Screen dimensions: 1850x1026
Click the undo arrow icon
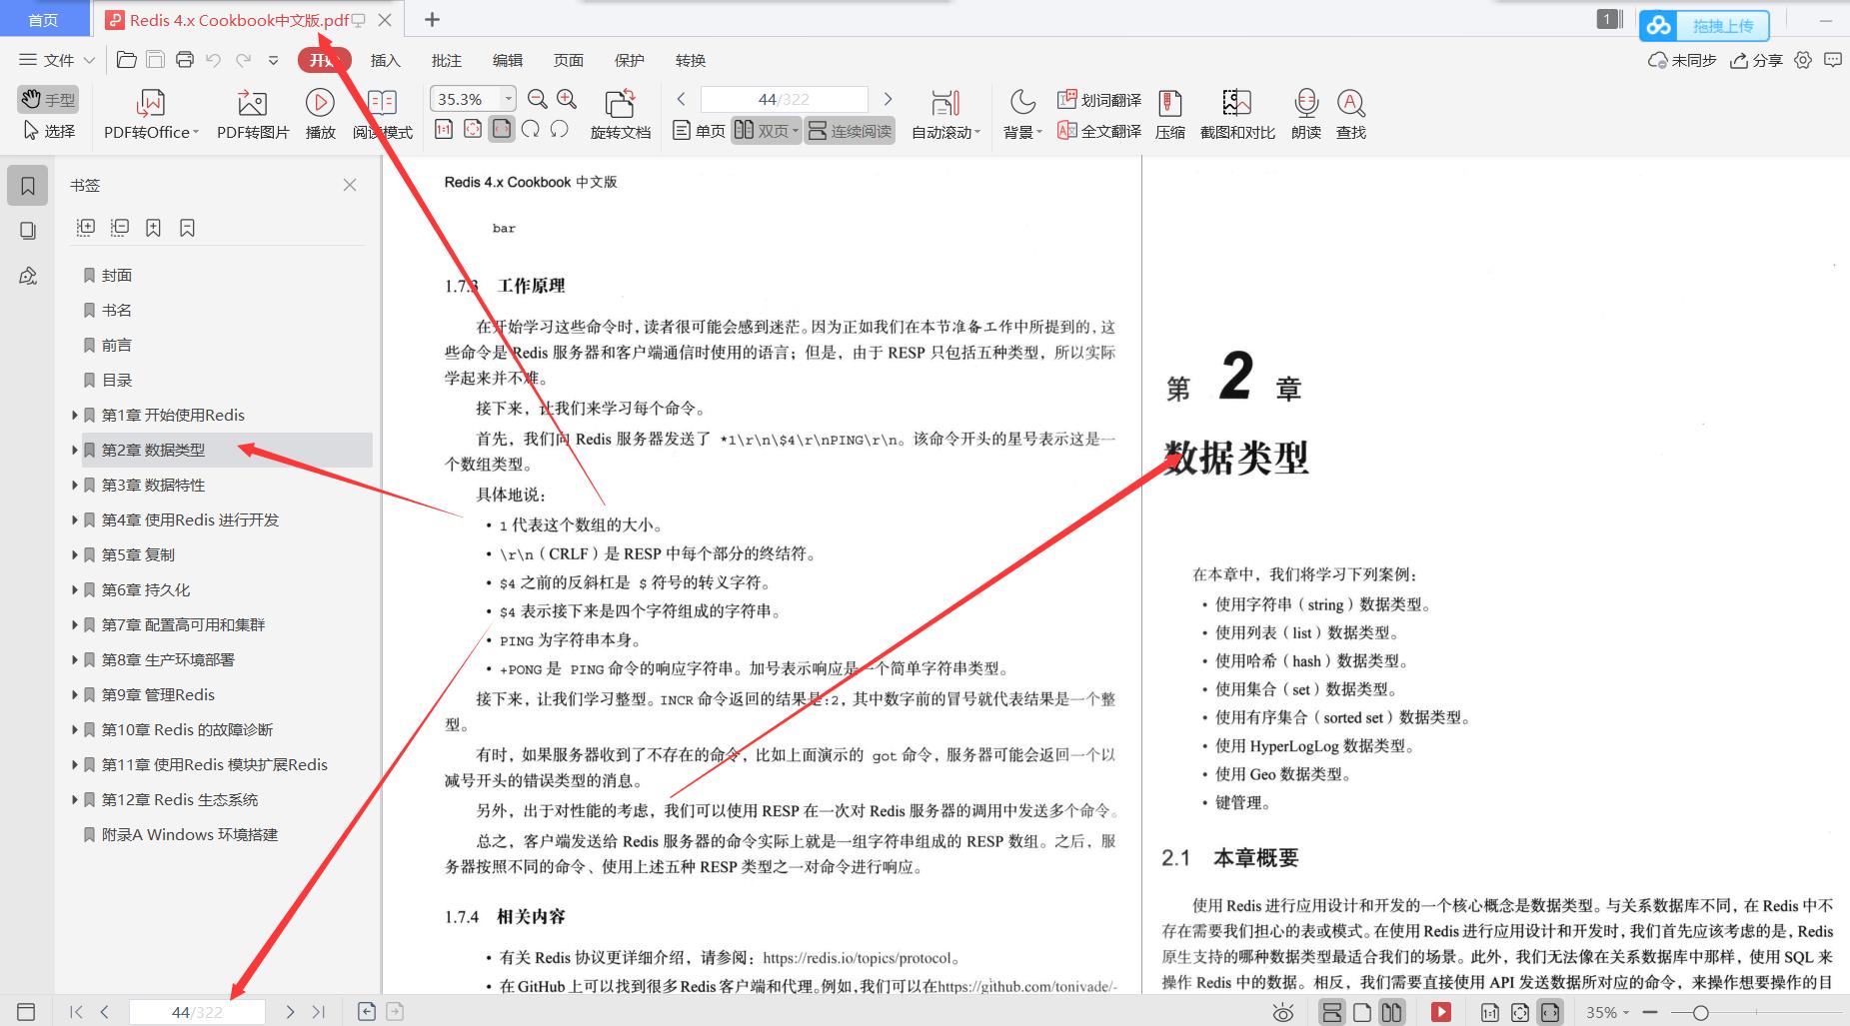click(213, 60)
